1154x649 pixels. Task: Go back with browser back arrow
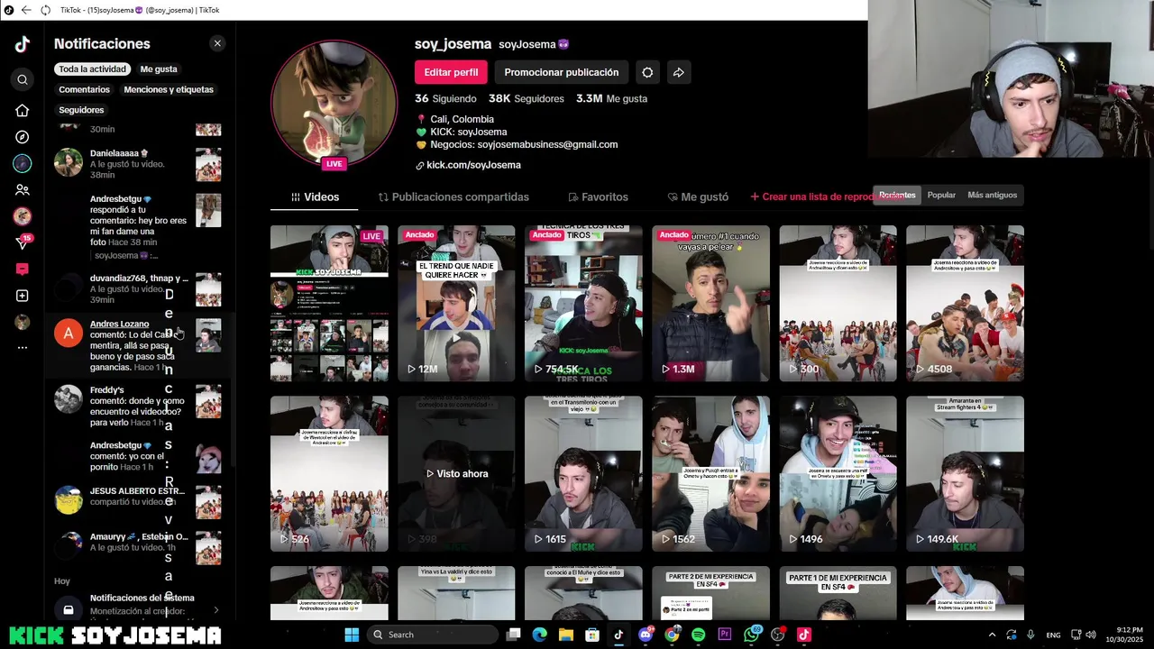pos(26,10)
